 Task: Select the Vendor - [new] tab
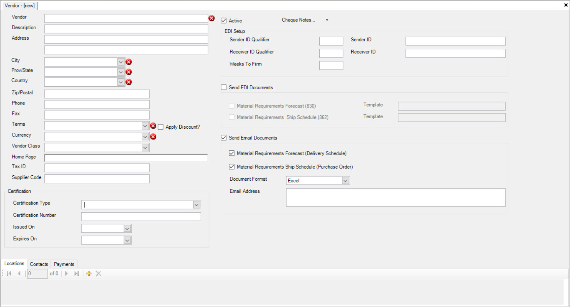tap(20, 5)
